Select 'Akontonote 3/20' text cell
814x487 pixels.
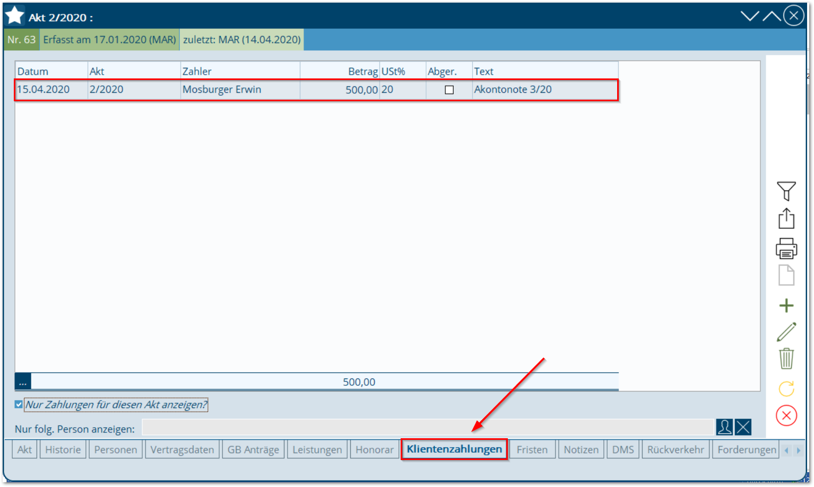click(x=545, y=90)
